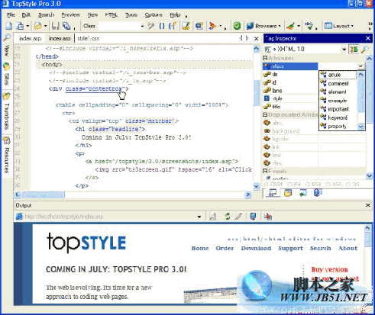Click the monitor preview icon in main toolbar

[199, 26]
